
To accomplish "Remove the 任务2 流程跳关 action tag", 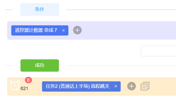I will tap(116, 86).
